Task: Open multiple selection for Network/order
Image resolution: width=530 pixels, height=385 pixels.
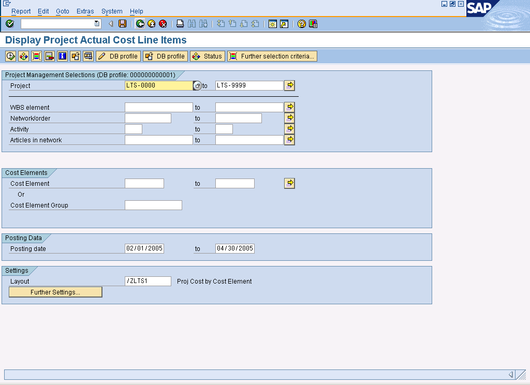Action: coord(290,118)
